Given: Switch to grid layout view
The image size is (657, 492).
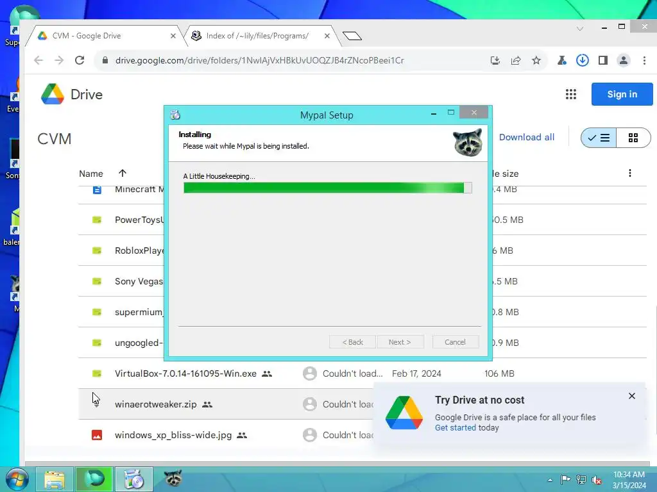Looking at the screenshot, I should tap(633, 138).
